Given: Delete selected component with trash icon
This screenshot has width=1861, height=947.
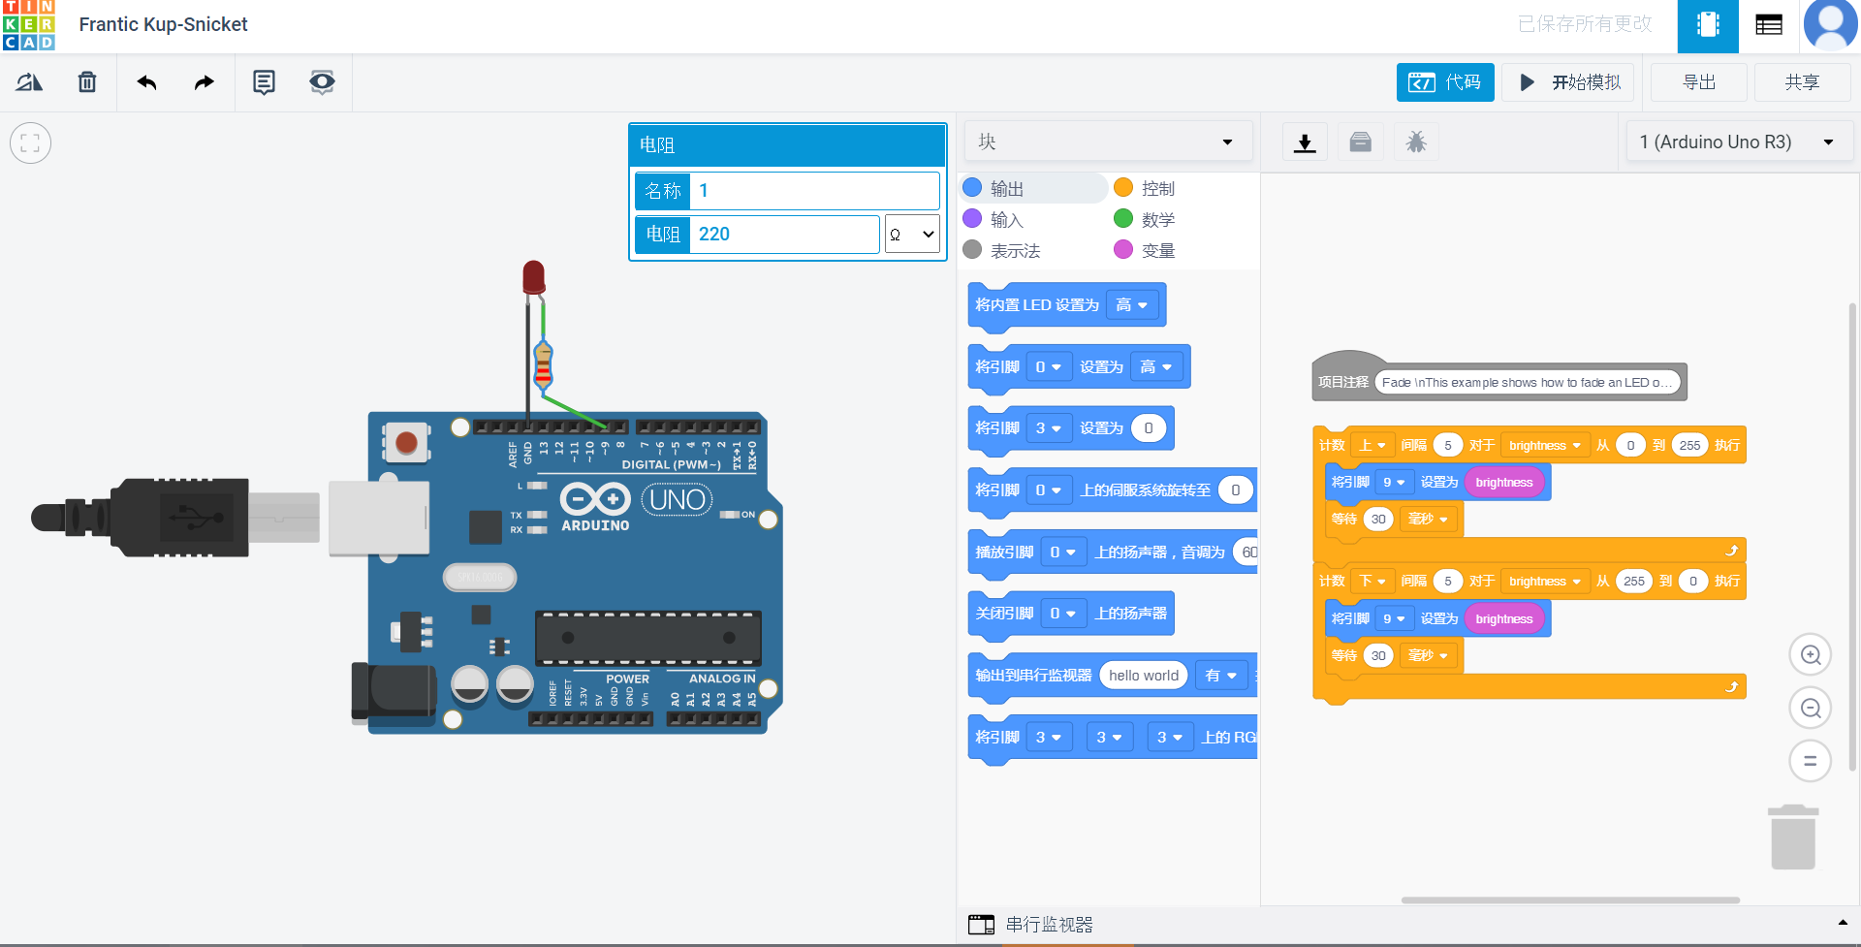Looking at the screenshot, I should [87, 82].
